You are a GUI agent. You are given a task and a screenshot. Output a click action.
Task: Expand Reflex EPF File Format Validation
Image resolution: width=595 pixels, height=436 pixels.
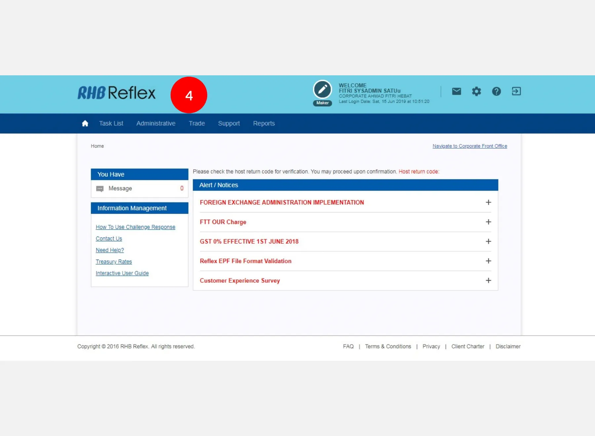coord(488,261)
